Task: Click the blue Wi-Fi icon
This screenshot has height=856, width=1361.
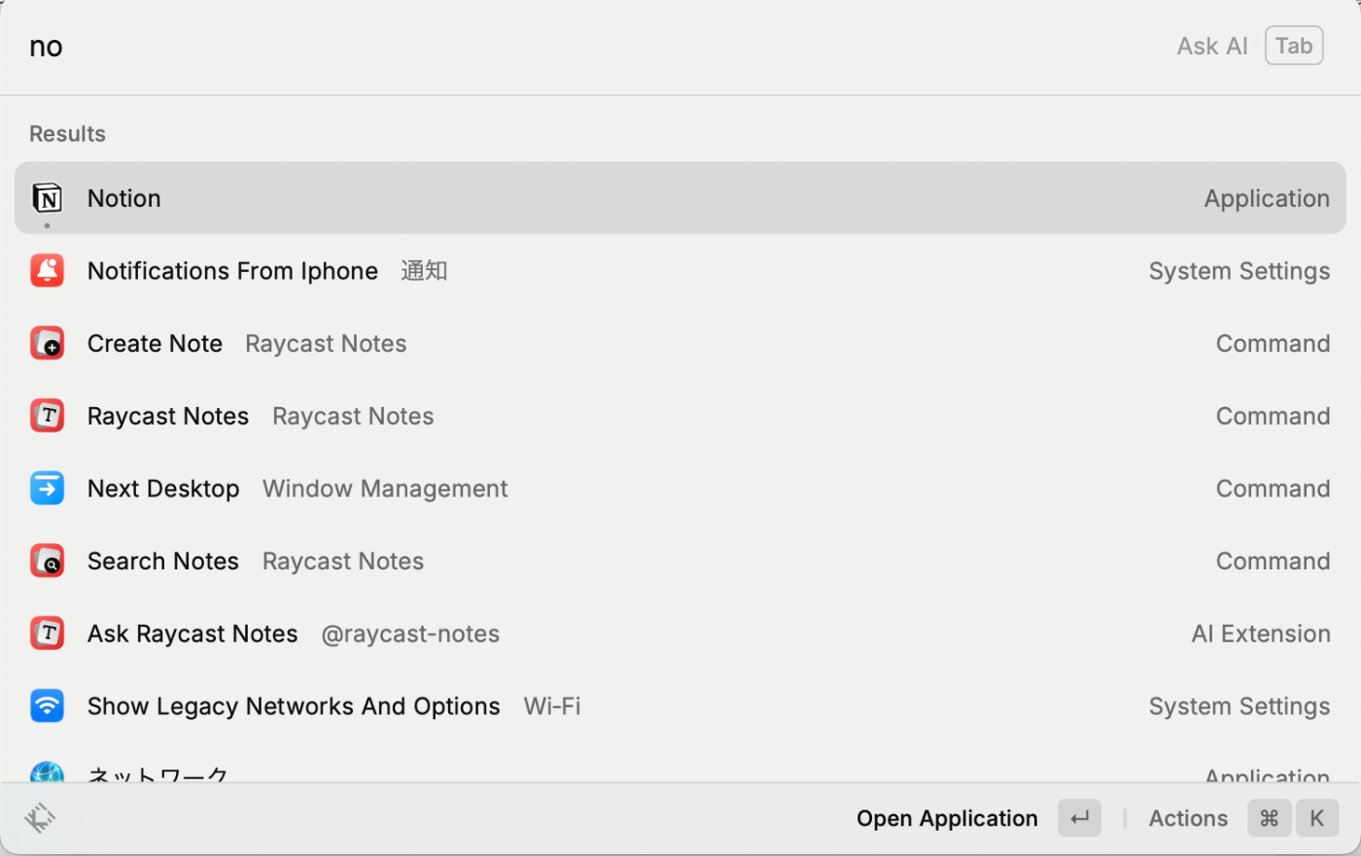Action: (47, 706)
